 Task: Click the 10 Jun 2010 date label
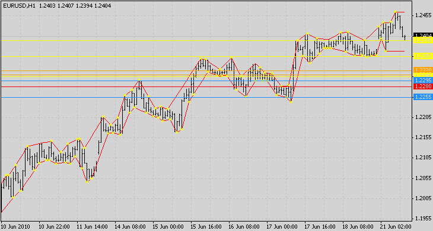coord(16,227)
